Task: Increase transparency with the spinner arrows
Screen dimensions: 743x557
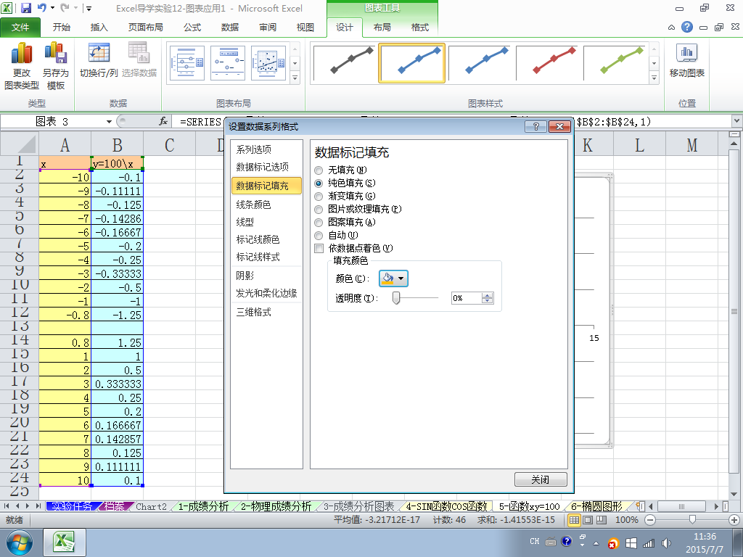Action: click(x=488, y=295)
